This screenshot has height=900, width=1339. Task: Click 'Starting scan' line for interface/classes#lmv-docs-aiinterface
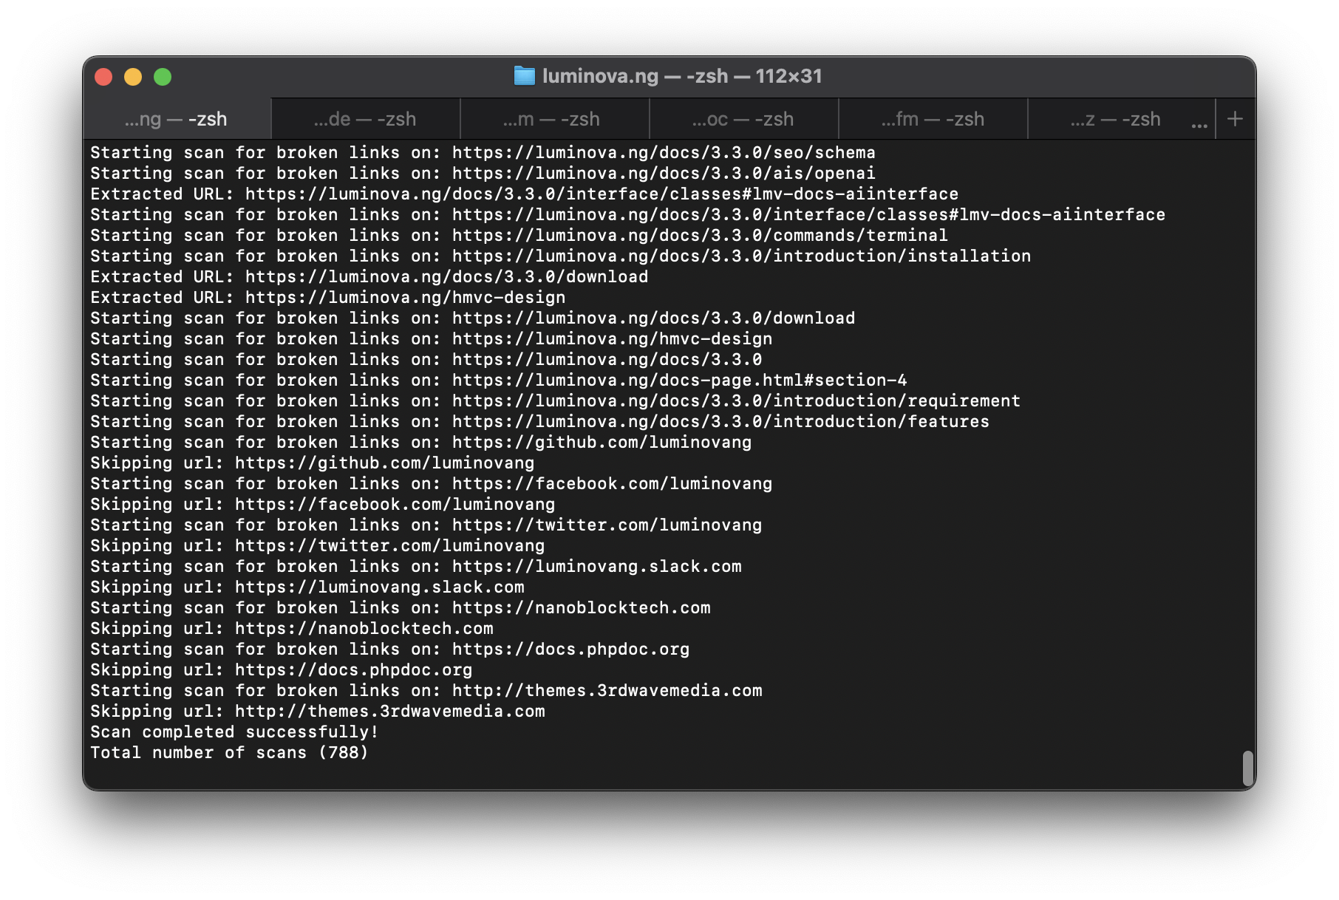tap(628, 215)
